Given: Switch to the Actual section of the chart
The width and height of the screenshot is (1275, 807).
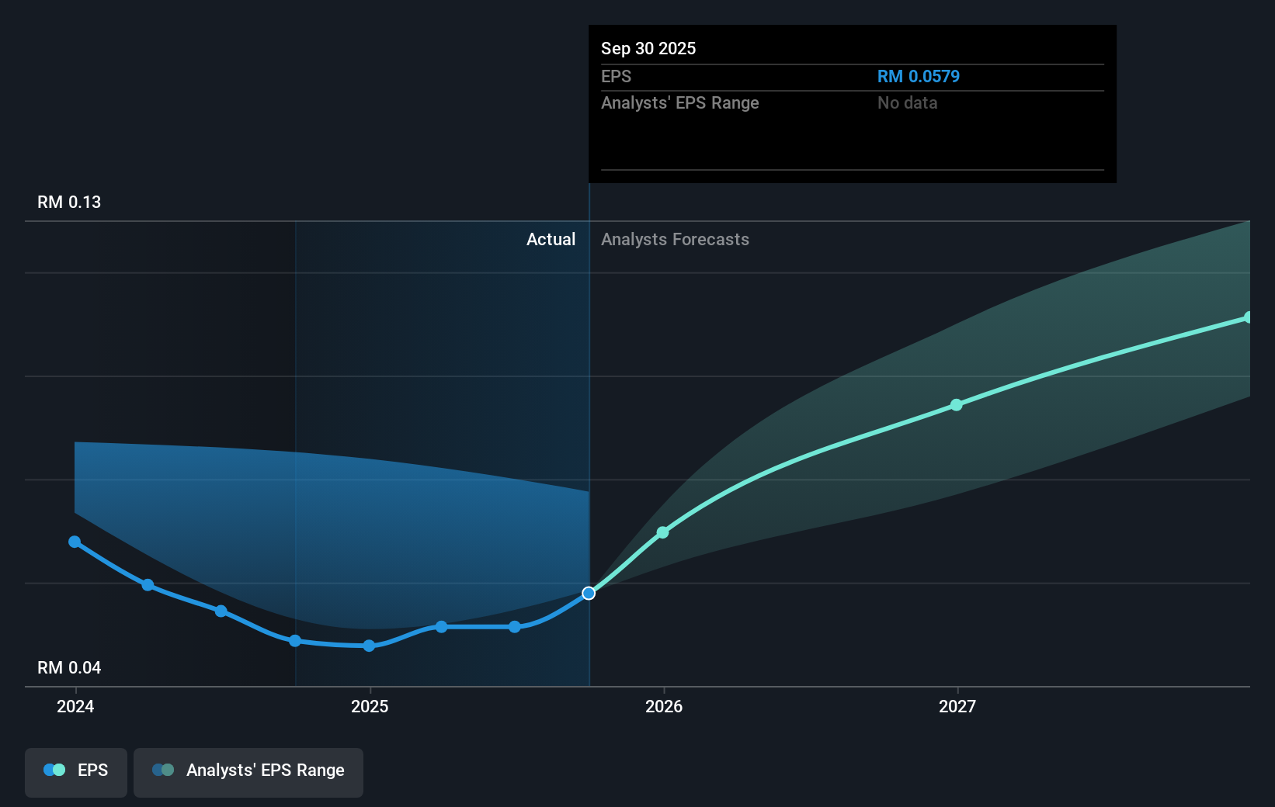Looking at the screenshot, I should click(551, 239).
